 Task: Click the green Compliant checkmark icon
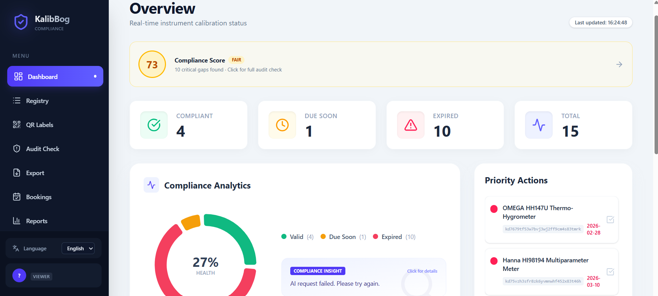(154, 125)
